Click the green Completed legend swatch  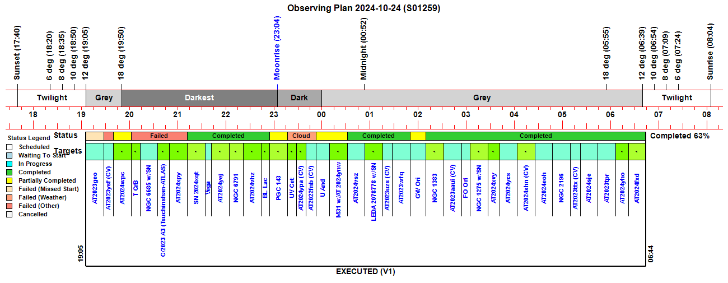8,173
